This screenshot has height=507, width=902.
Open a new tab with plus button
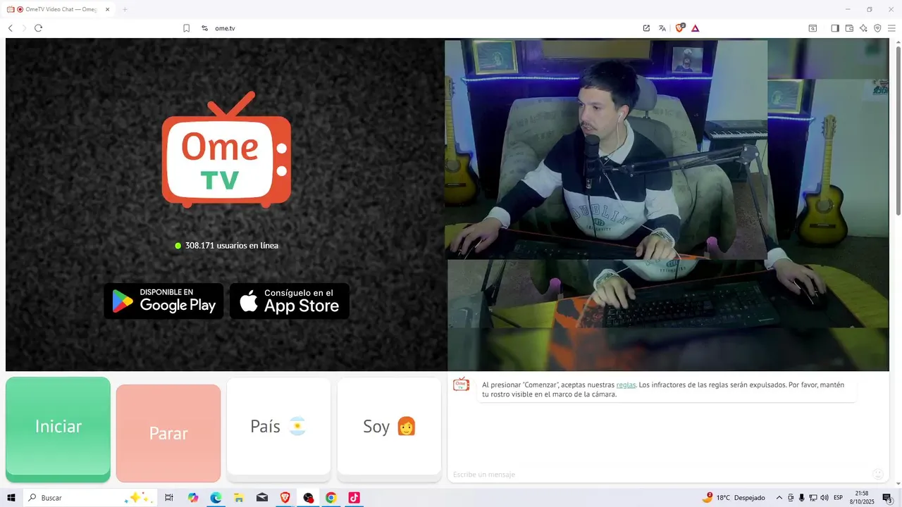[x=125, y=9]
